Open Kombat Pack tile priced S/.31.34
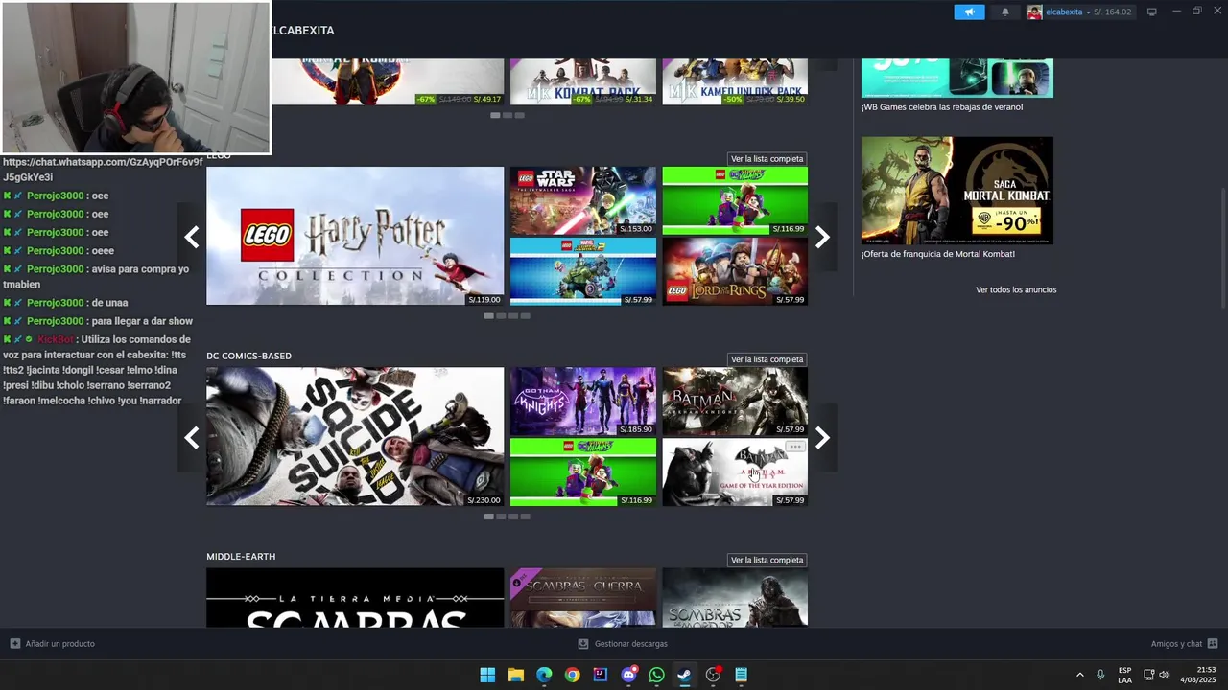The image size is (1228, 690). [583, 81]
